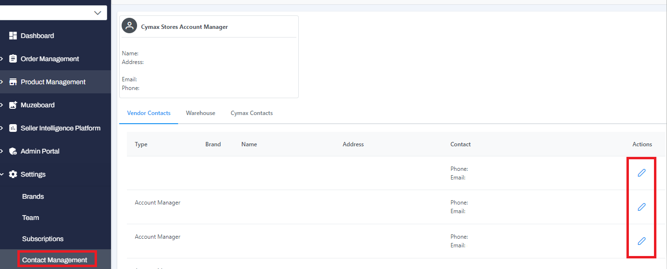Select the Vendor Contacts tab
This screenshot has width=667, height=269.
149,113
